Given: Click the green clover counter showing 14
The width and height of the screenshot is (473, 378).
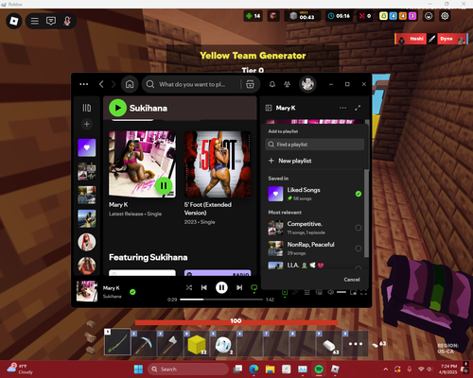Looking at the screenshot, I should (x=254, y=16).
